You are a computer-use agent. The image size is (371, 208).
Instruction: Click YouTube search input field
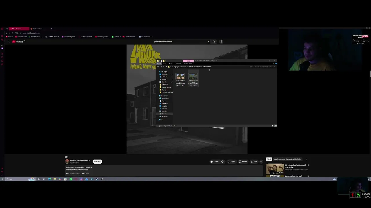pos(180,42)
